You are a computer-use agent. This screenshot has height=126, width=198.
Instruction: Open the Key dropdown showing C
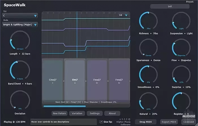click(x=20, y=16)
